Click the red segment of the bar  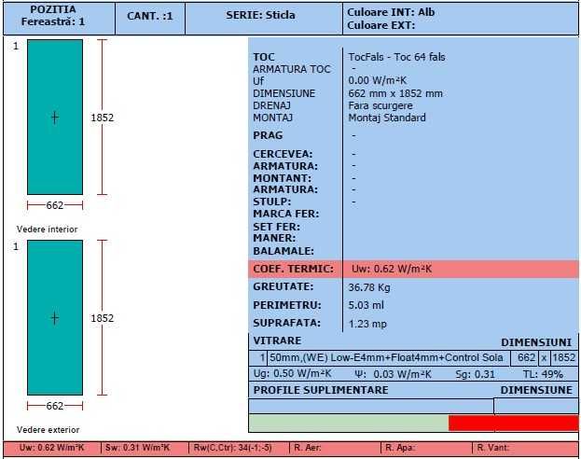click(x=514, y=424)
